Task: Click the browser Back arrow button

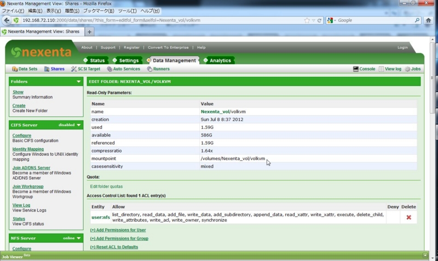Action: tap(7, 20)
